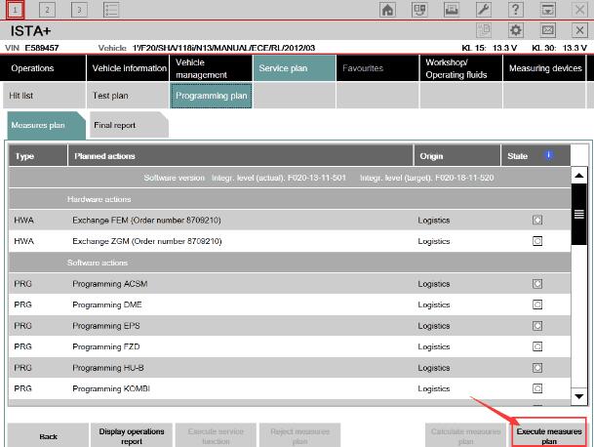
Task: Click the VIN value E589457
Action: click(x=42, y=48)
